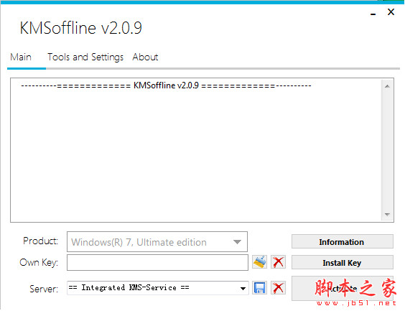Close the KMSoffline window

click(x=391, y=12)
